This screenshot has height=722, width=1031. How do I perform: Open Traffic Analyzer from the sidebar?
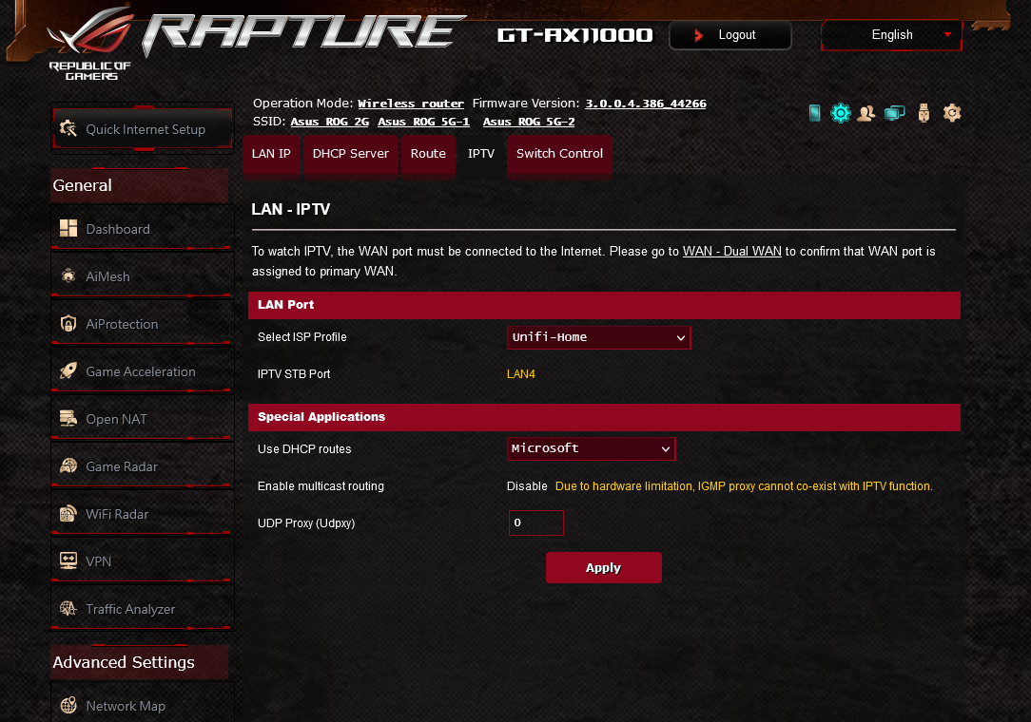coord(142,608)
